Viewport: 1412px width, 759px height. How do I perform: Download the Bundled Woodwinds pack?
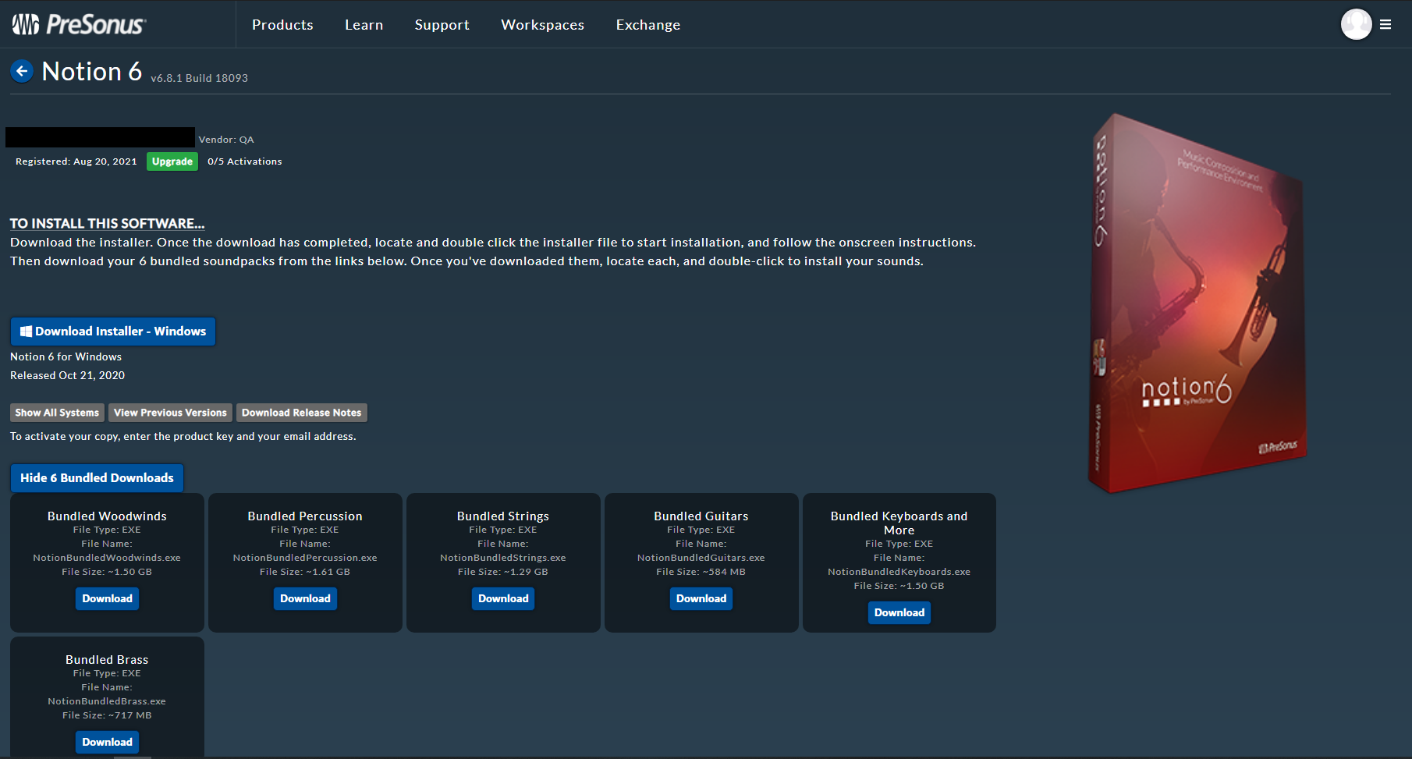[x=107, y=598]
